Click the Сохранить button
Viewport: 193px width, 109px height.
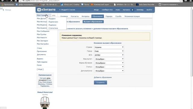click(x=100, y=83)
